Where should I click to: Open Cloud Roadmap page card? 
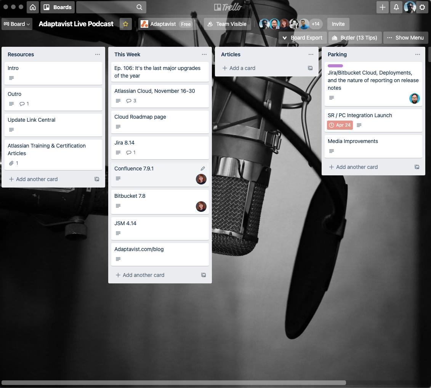[x=160, y=122]
